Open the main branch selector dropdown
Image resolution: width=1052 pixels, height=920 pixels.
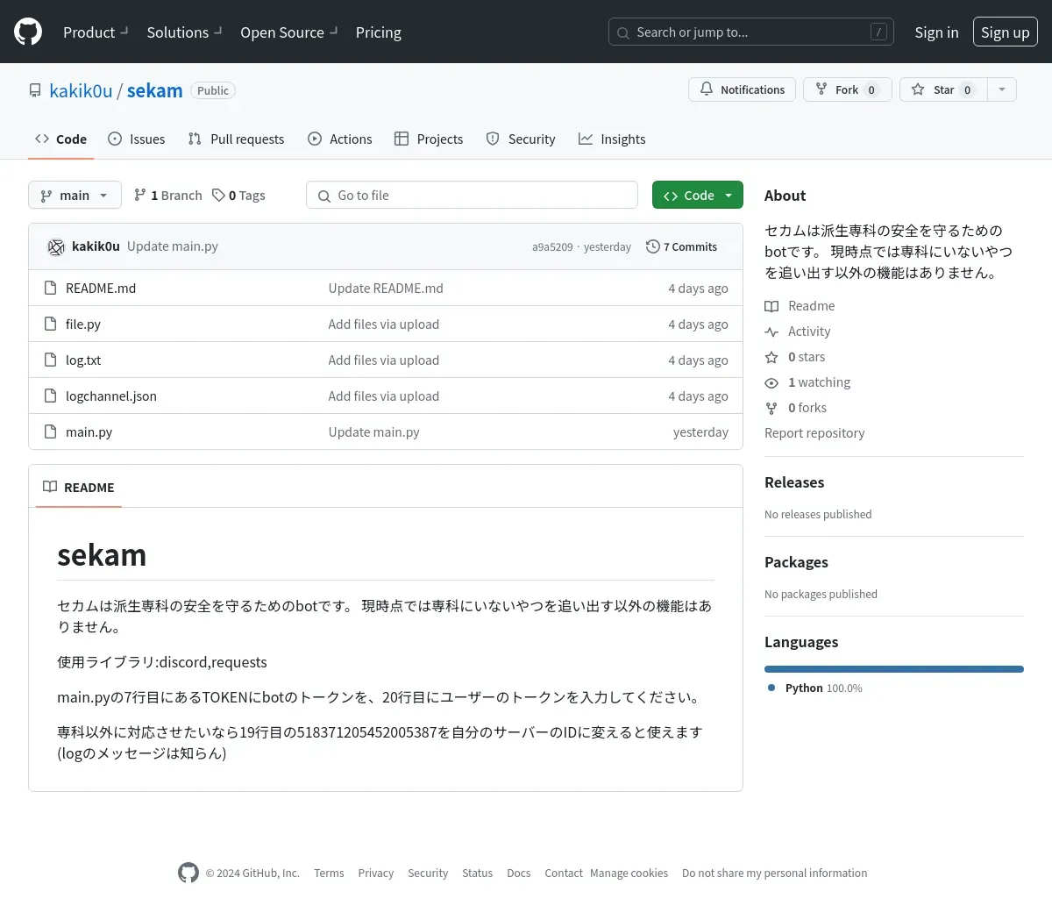point(75,195)
